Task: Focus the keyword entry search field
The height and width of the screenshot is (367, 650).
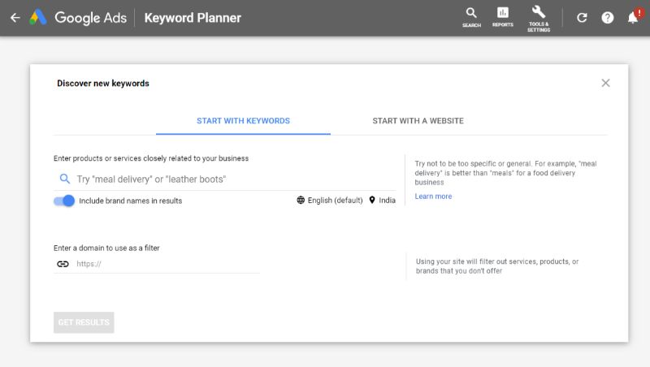Action: [225, 179]
